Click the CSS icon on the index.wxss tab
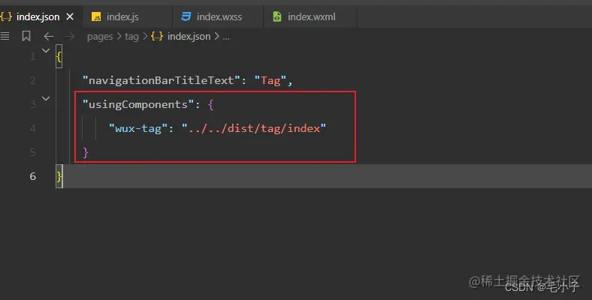592x300 pixels. coord(186,17)
